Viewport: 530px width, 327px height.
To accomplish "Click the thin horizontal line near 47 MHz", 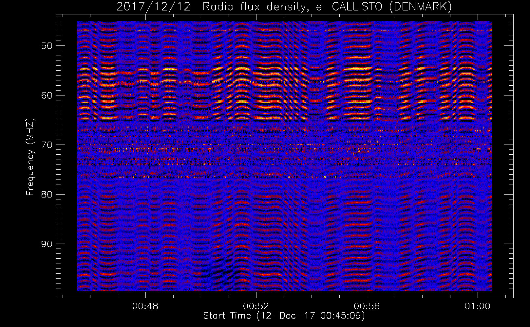I will (x=285, y=31).
